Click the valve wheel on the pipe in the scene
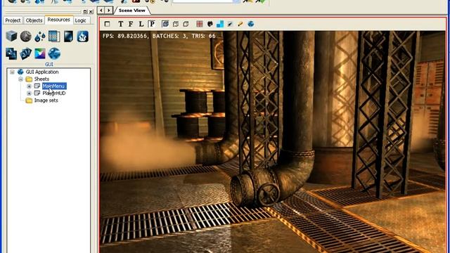The width and height of the screenshot is (450, 253). pyautogui.click(x=268, y=194)
